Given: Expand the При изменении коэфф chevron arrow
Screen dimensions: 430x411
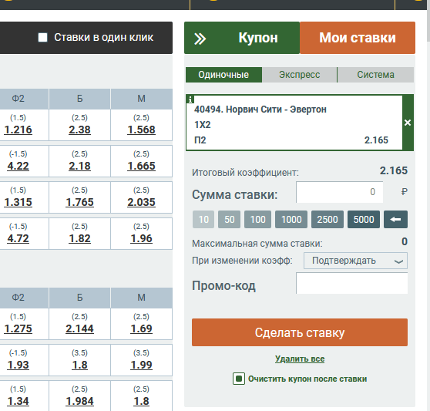Looking at the screenshot, I should point(398,261).
